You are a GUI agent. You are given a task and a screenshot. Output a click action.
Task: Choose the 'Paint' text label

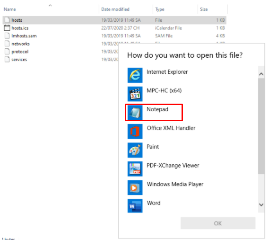point(153,147)
